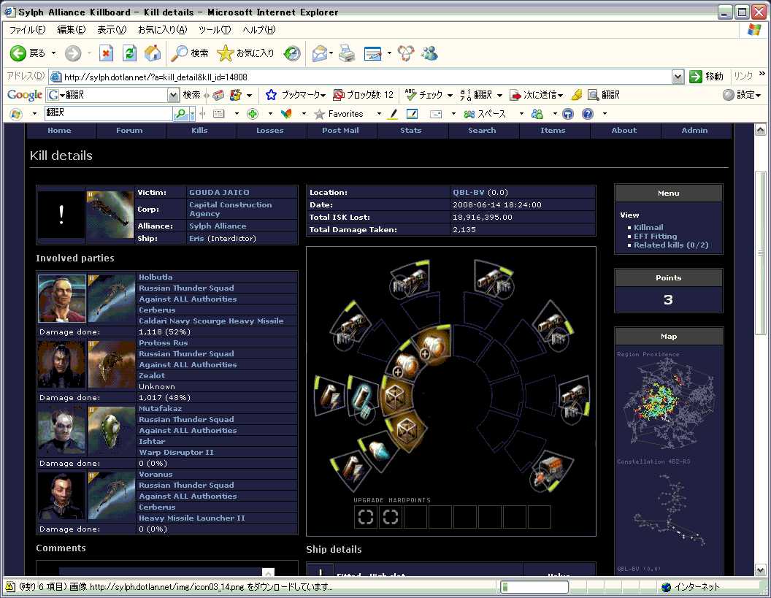Click the download progress bar in status bar
The width and height of the screenshot is (771, 598).
point(534,587)
